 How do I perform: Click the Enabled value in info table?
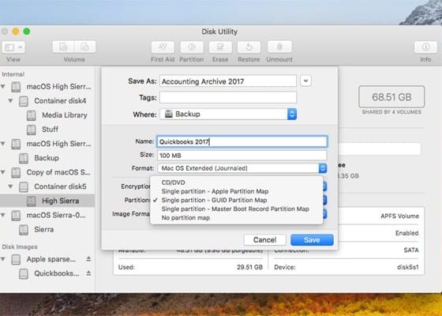[406, 233]
